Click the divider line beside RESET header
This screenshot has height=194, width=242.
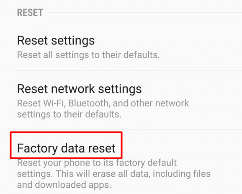[x=145, y=12]
